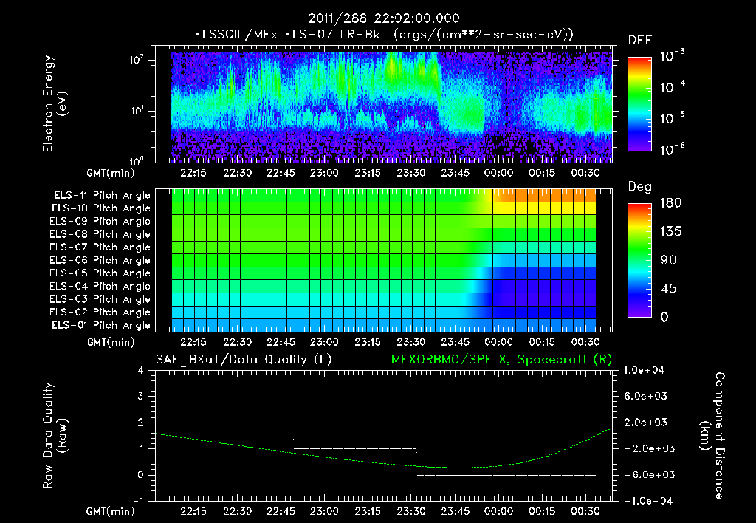Click the DEF legend label
This screenshot has width=756, height=523.
click(x=640, y=40)
